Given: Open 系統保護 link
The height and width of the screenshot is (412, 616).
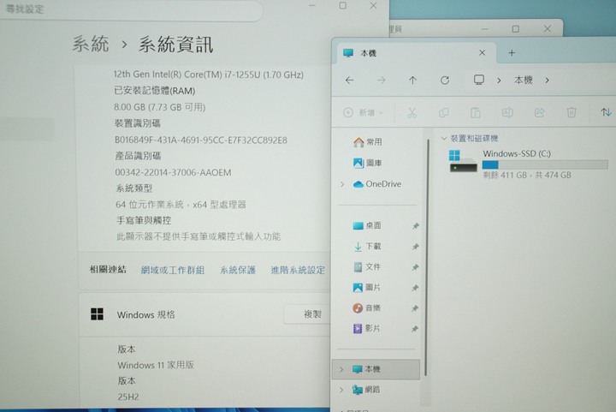Looking at the screenshot, I should [x=238, y=270].
